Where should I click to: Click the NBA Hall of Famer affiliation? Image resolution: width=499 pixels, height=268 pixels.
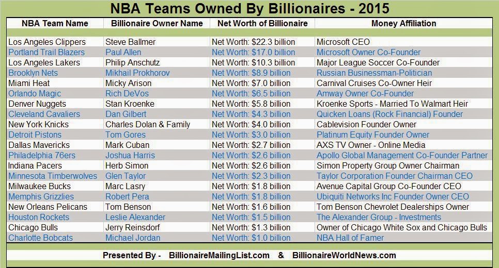click(x=350, y=238)
